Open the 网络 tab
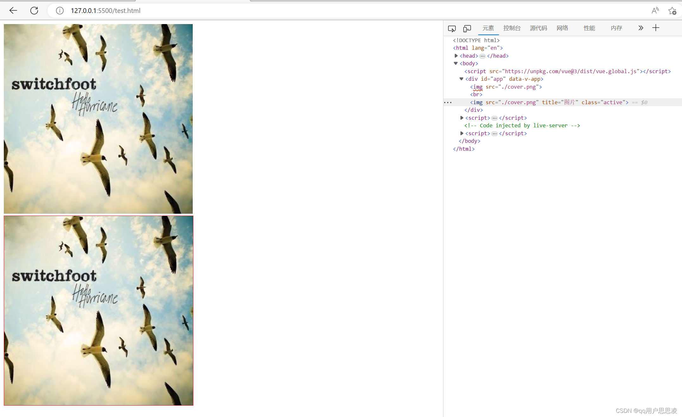 click(562, 28)
